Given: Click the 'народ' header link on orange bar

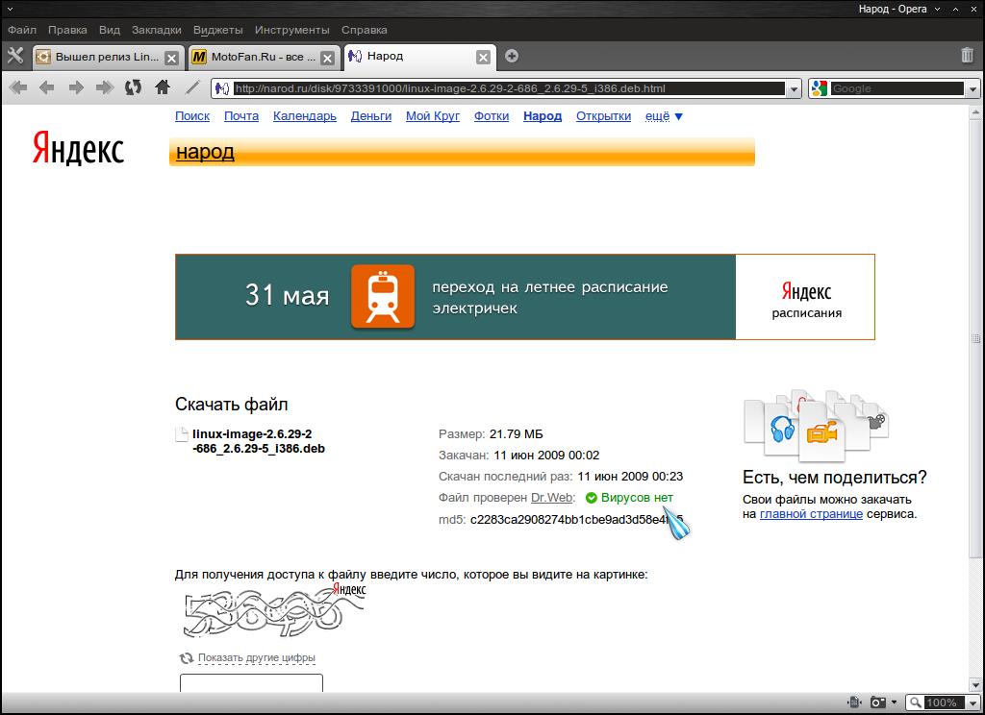Looking at the screenshot, I should point(206,152).
